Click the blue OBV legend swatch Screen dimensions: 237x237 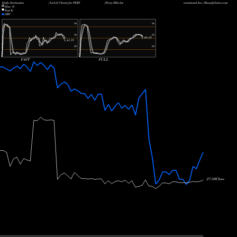[3, 14]
